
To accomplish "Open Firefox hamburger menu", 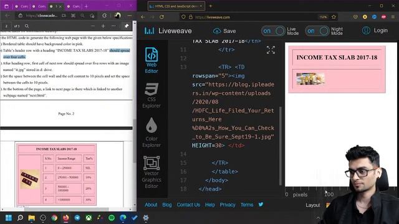I will (x=393, y=17).
